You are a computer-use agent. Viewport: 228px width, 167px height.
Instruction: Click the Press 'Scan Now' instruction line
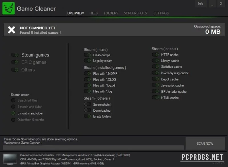tap(42, 139)
